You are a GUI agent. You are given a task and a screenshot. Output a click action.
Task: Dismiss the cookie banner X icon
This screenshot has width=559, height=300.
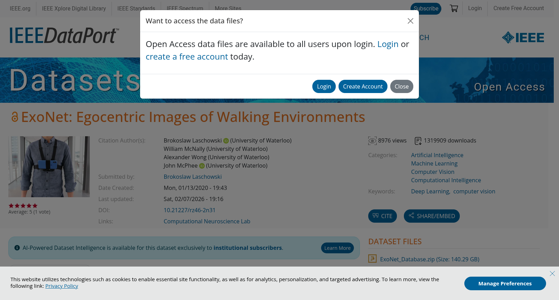coord(552,274)
